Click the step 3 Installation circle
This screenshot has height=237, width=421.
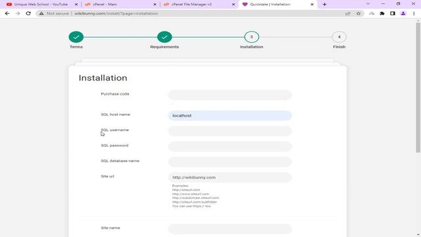point(251,37)
